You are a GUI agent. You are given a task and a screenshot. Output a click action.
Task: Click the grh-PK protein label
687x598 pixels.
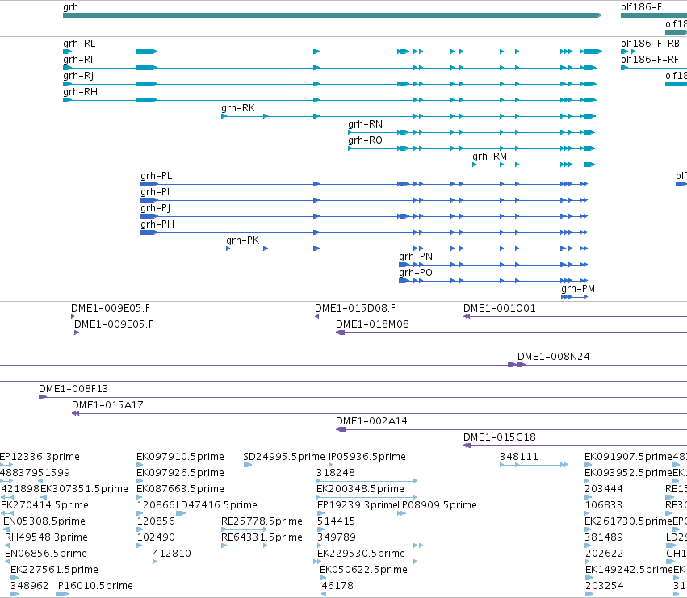(x=243, y=240)
